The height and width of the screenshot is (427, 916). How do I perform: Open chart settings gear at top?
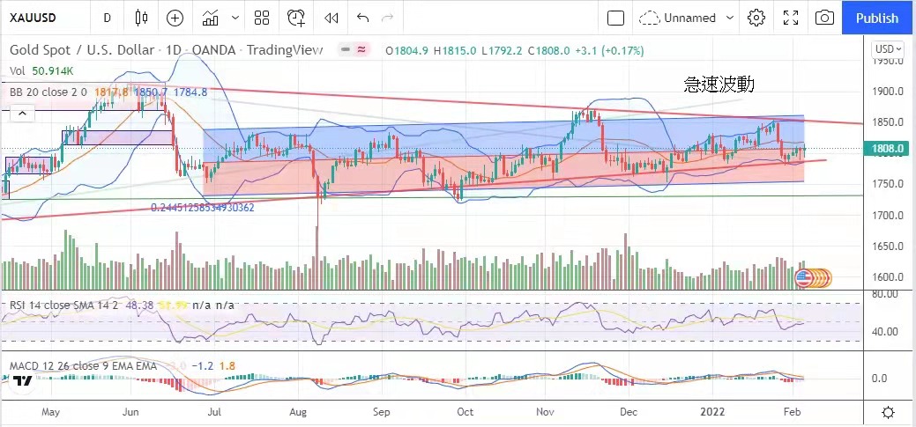tap(756, 18)
